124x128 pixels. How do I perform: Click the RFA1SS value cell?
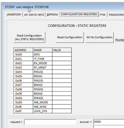point(62,72)
